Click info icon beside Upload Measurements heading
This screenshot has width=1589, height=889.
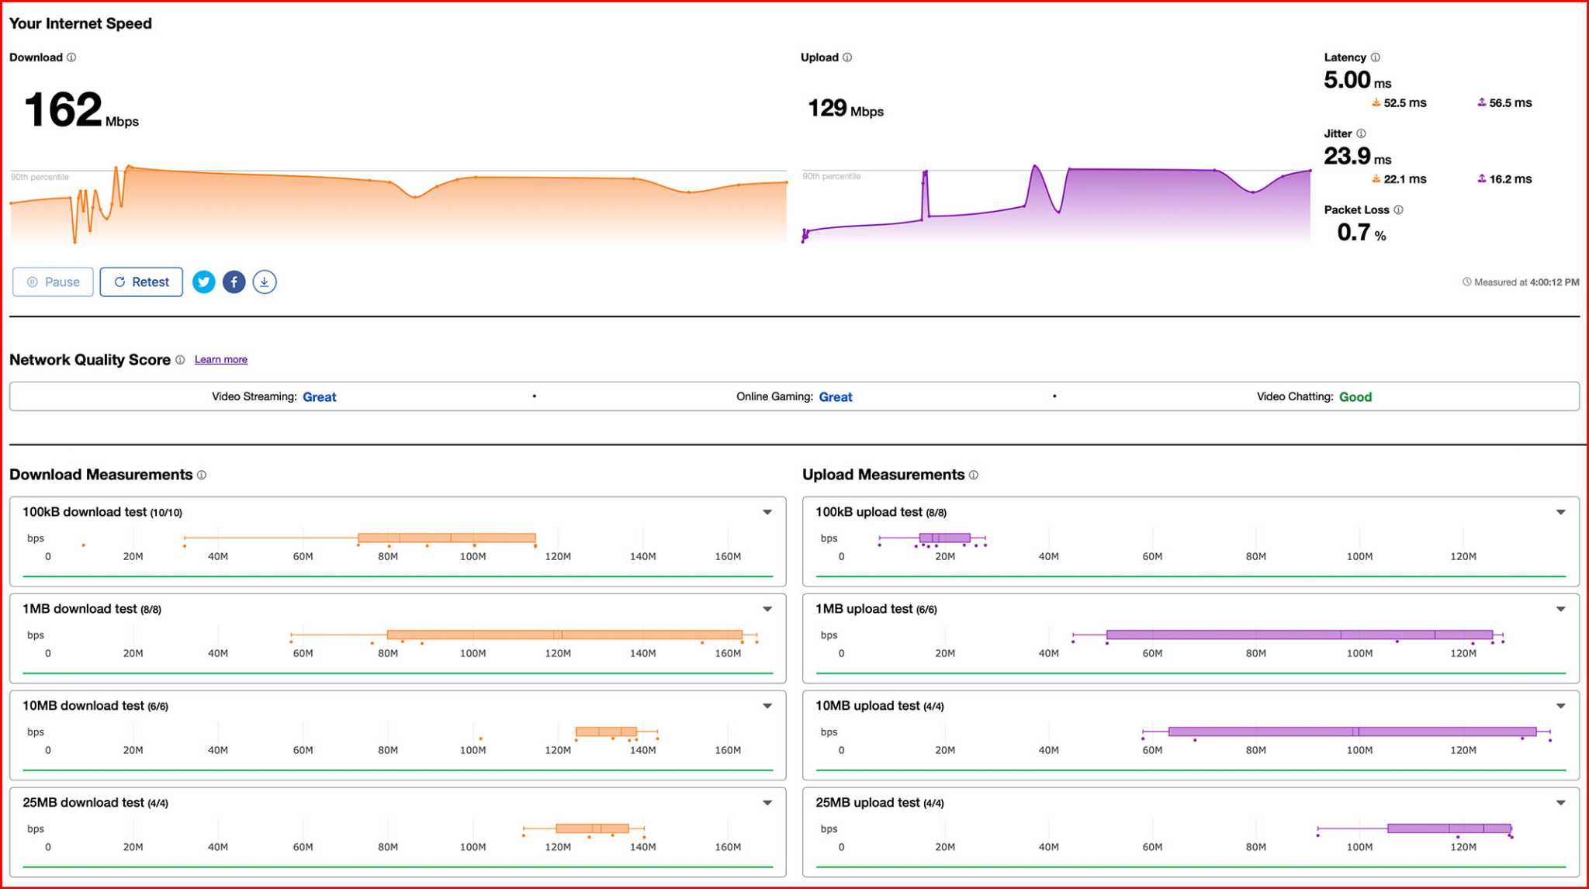point(974,475)
